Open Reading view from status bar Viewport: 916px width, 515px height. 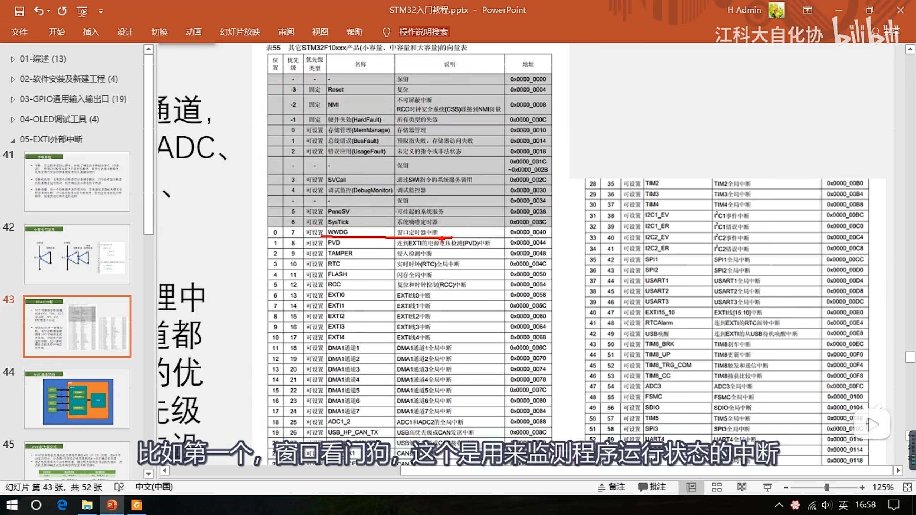[742, 487]
